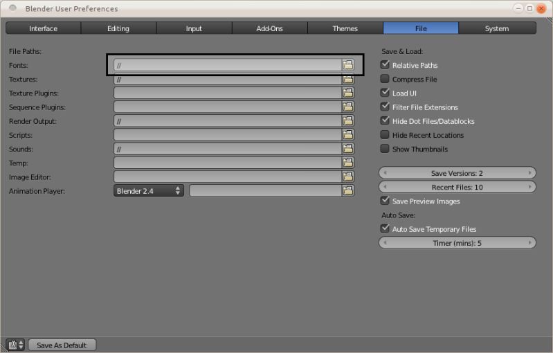Click the Animation Player path field
Image resolution: width=553 pixels, height=353 pixels.
pyautogui.click(x=266, y=191)
